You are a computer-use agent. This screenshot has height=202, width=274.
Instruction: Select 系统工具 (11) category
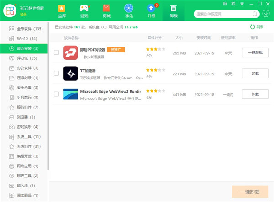(x=24, y=137)
